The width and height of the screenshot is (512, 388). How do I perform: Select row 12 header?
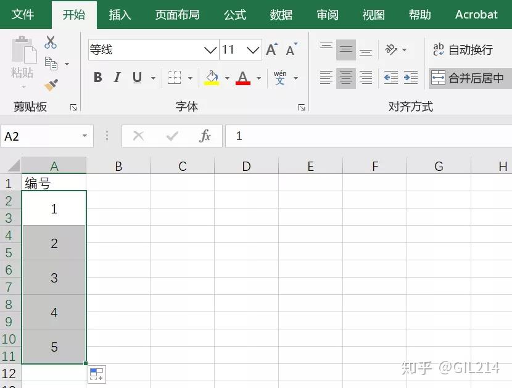[10, 373]
